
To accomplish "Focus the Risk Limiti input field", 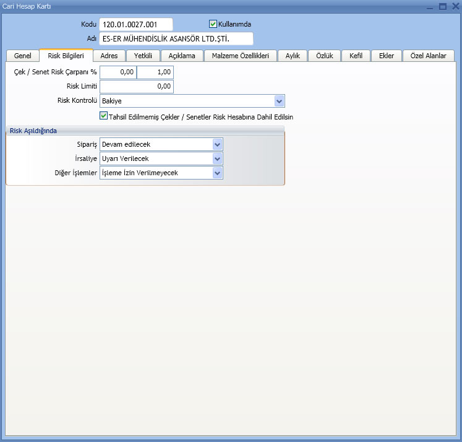I will 136,87.
